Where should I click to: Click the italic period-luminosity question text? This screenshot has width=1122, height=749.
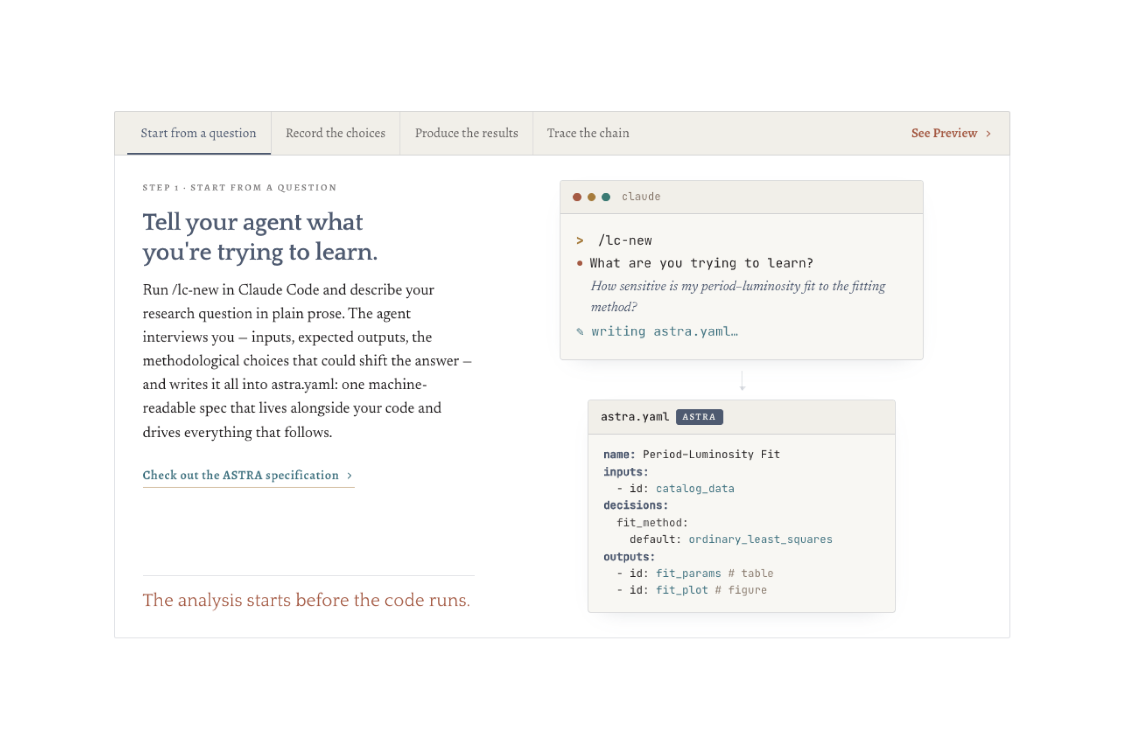tap(738, 296)
